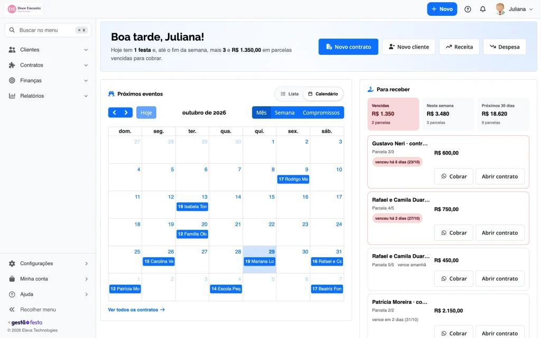This screenshot has height=338, width=541.
Task: Select the Próximos 30 dias receivables card
Action: pyautogui.click(x=503, y=114)
